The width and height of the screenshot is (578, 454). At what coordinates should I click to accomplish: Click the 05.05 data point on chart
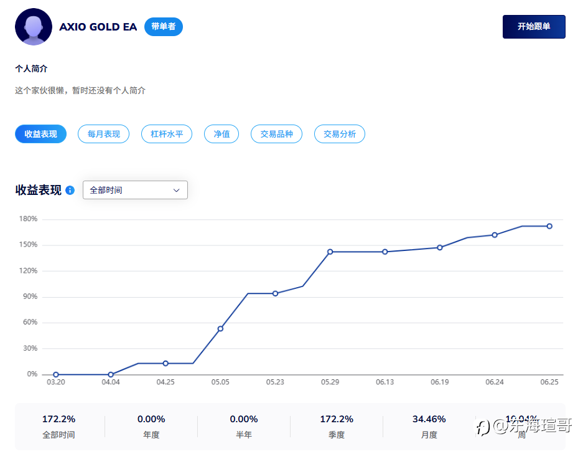[x=220, y=329]
